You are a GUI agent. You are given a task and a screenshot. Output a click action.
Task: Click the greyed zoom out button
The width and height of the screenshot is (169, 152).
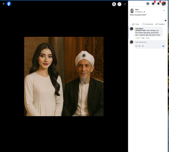tap(119, 4)
